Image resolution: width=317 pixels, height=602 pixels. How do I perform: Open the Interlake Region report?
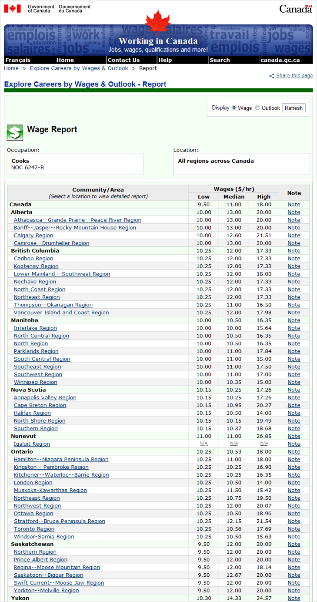coord(35,328)
